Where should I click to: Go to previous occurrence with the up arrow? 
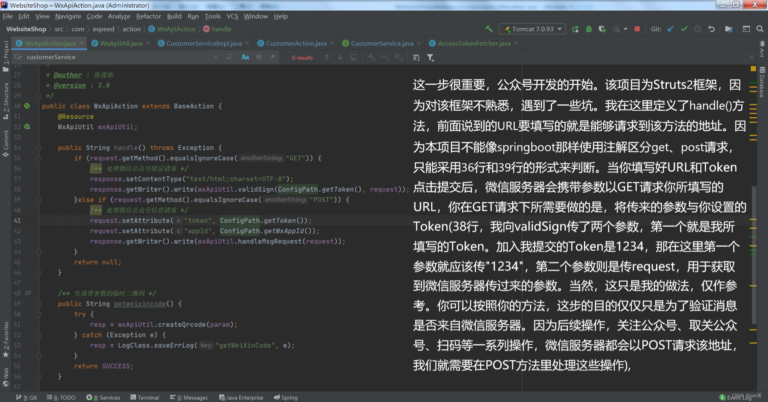point(327,57)
